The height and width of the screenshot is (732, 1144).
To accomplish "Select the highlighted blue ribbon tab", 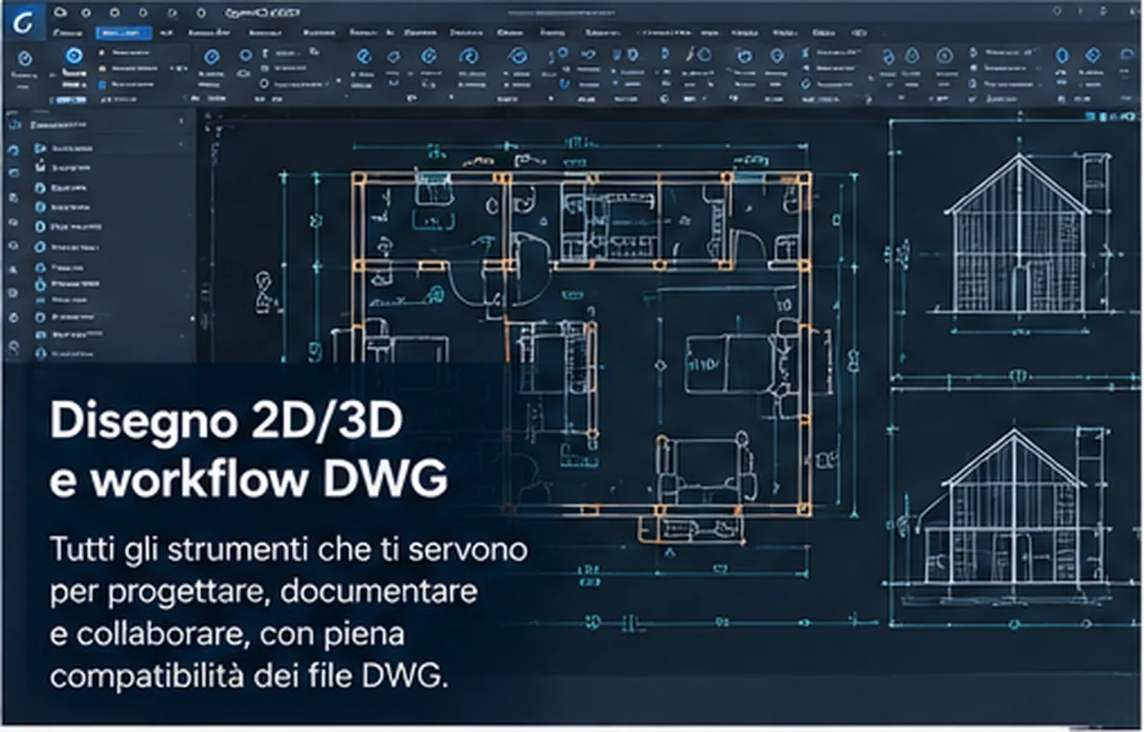I will [123, 33].
